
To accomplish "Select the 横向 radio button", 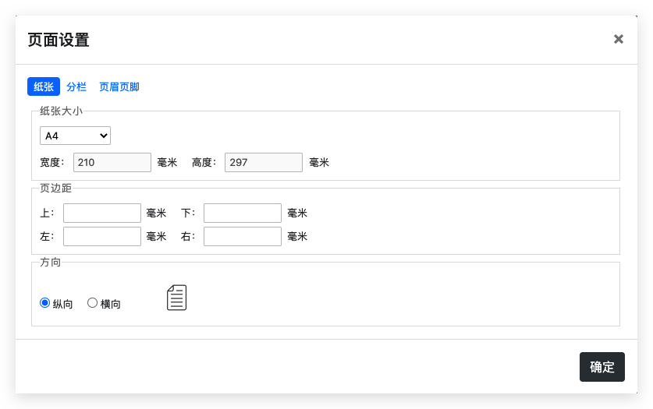I will pyautogui.click(x=93, y=302).
